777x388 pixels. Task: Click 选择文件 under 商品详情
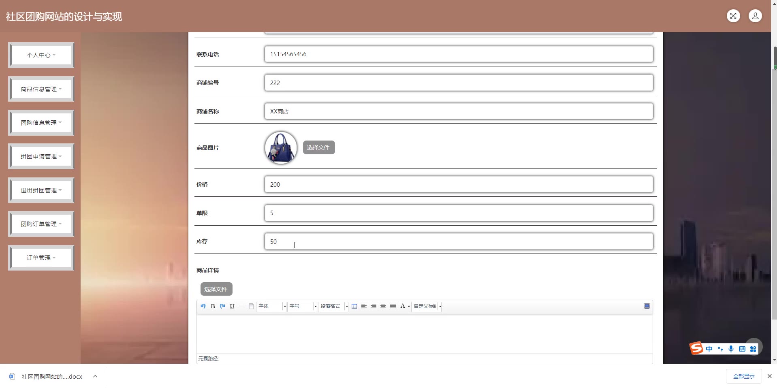pyautogui.click(x=216, y=289)
